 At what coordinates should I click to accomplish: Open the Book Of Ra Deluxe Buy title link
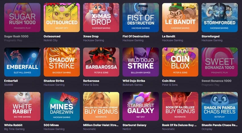(x=179, y=125)
